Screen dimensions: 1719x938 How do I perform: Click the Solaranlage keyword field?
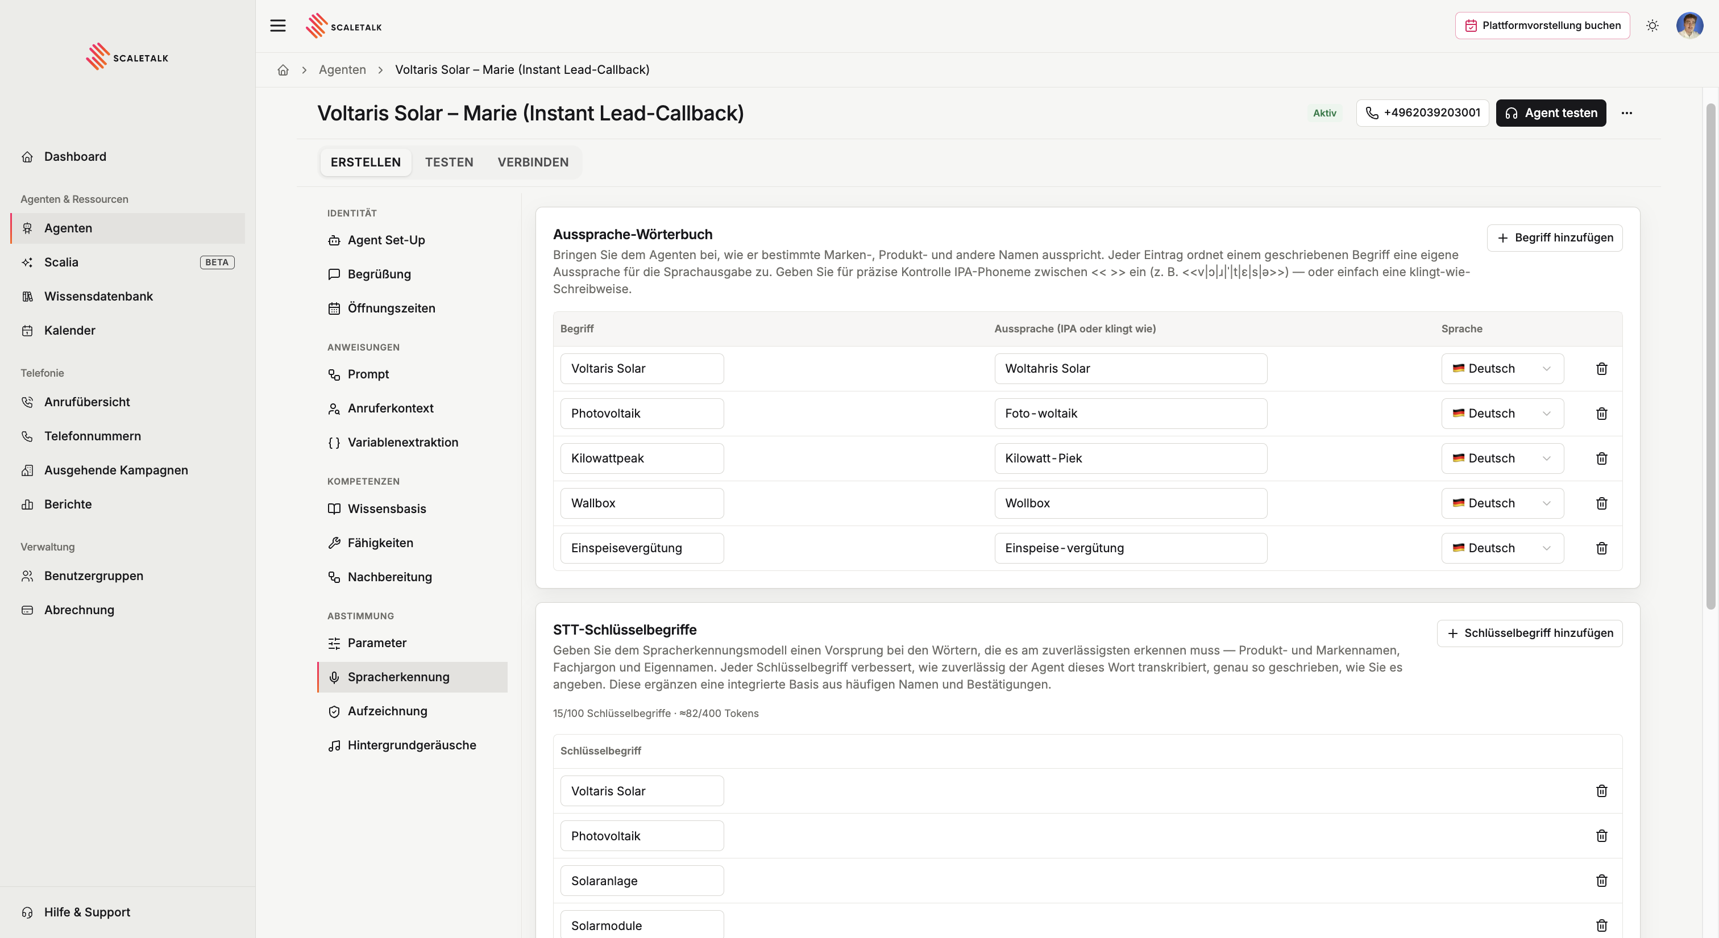pyautogui.click(x=642, y=881)
